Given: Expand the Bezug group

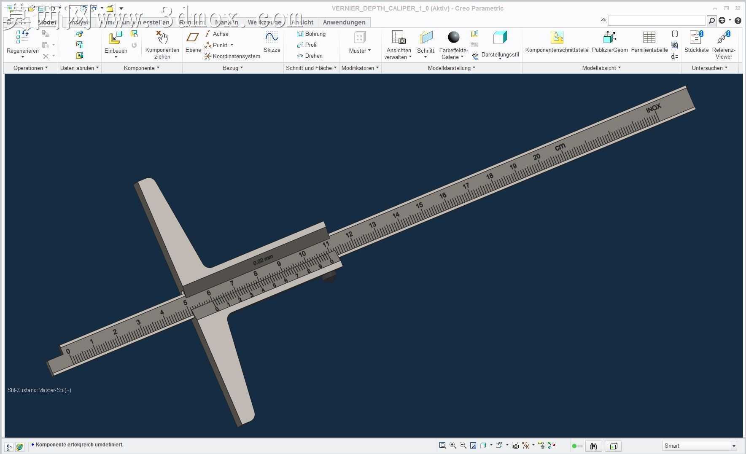Looking at the screenshot, I should [233, 68].
